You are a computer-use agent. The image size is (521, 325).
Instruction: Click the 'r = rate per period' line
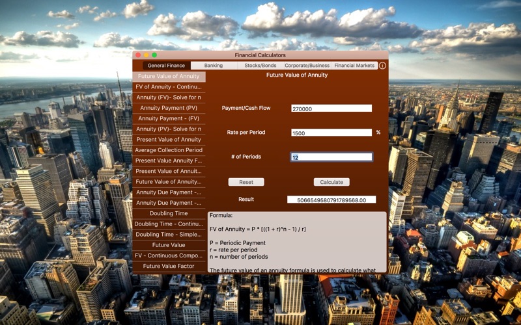234,250
